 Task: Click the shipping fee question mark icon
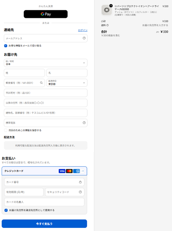tap(107, 25)
